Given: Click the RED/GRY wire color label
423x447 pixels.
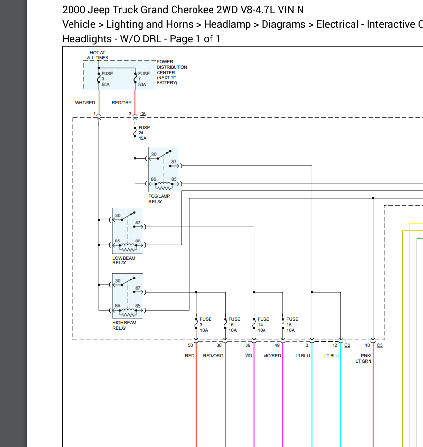Looking at the screenshot, I should coord(122,103).
